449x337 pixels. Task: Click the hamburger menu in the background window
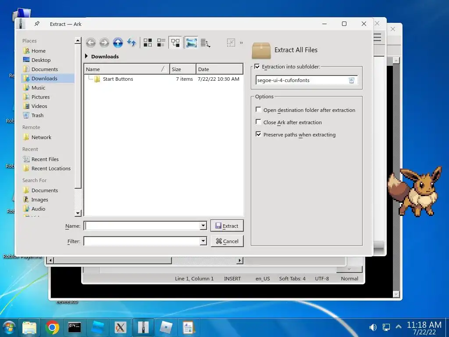pos(378,37)
